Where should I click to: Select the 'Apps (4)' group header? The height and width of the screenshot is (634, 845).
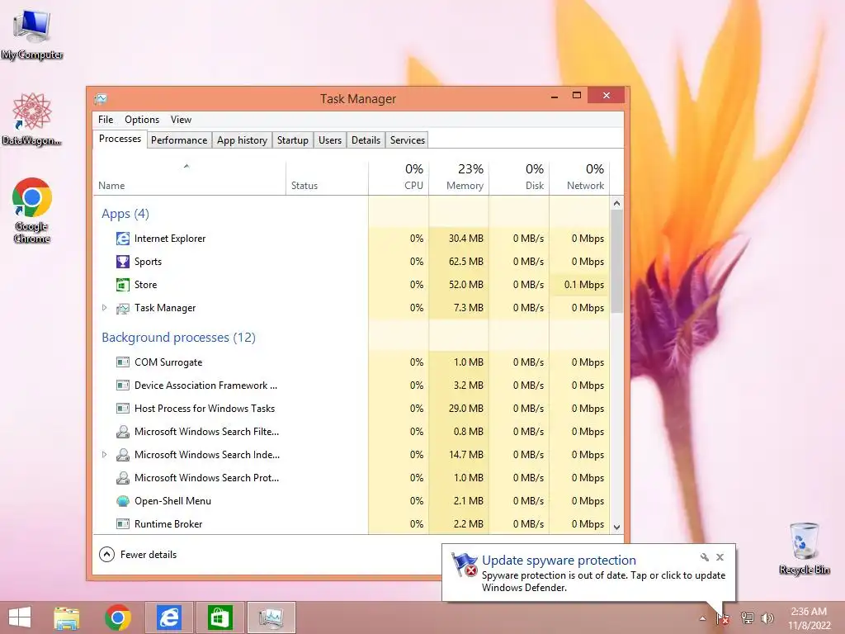125,214
